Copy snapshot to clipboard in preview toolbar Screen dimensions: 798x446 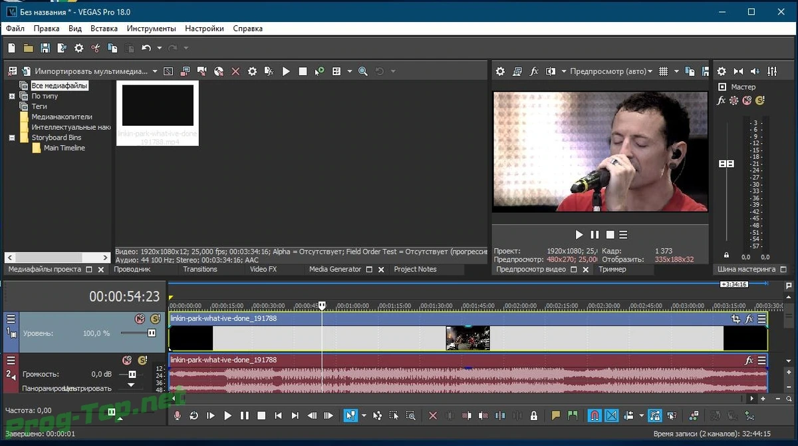click(x=689, y=71)
